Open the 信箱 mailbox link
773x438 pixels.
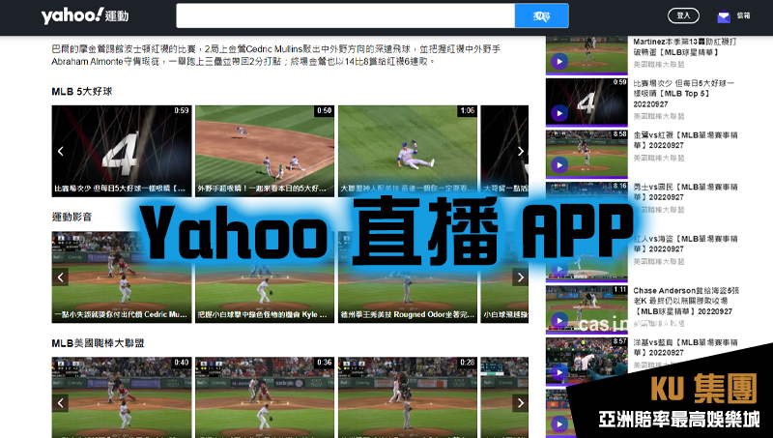click(x=743, y=15)
